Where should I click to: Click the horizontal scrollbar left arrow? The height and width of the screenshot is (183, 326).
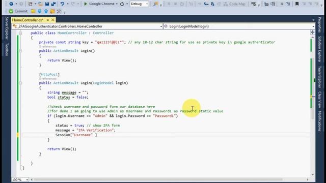(32, 179)
